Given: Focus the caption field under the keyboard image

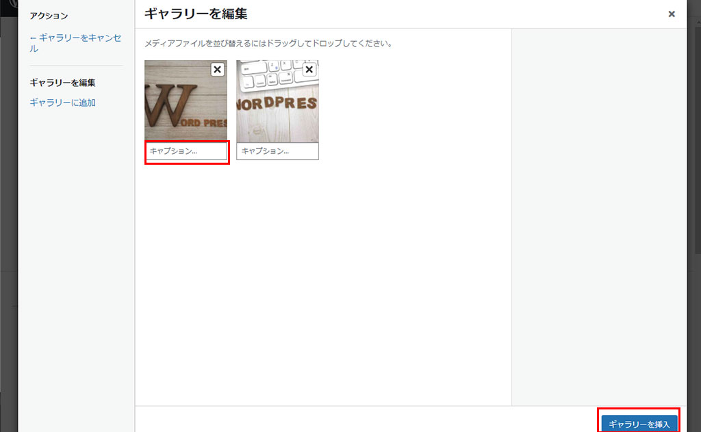Looking at the screenshot, I should pyautogui.click(x=277, y=151).
